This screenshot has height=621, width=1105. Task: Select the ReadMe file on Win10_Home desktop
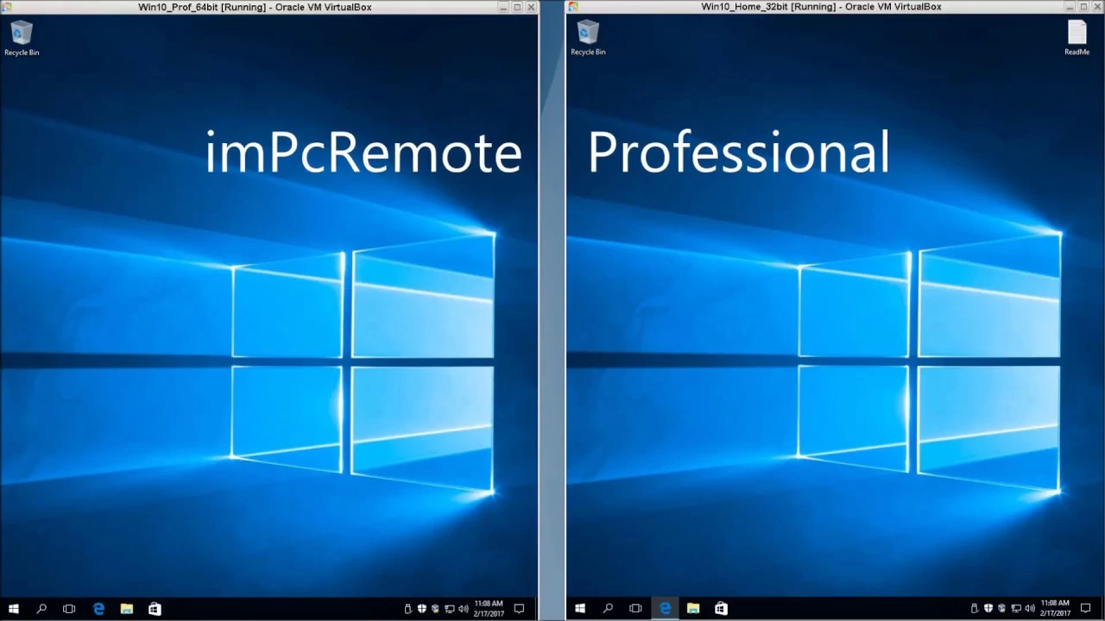point(1077,38)
